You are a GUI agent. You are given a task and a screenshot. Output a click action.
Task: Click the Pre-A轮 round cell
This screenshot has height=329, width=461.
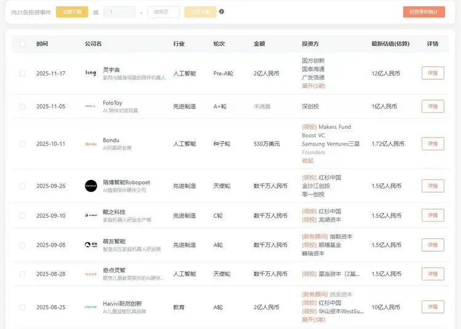tap(223, 74)
